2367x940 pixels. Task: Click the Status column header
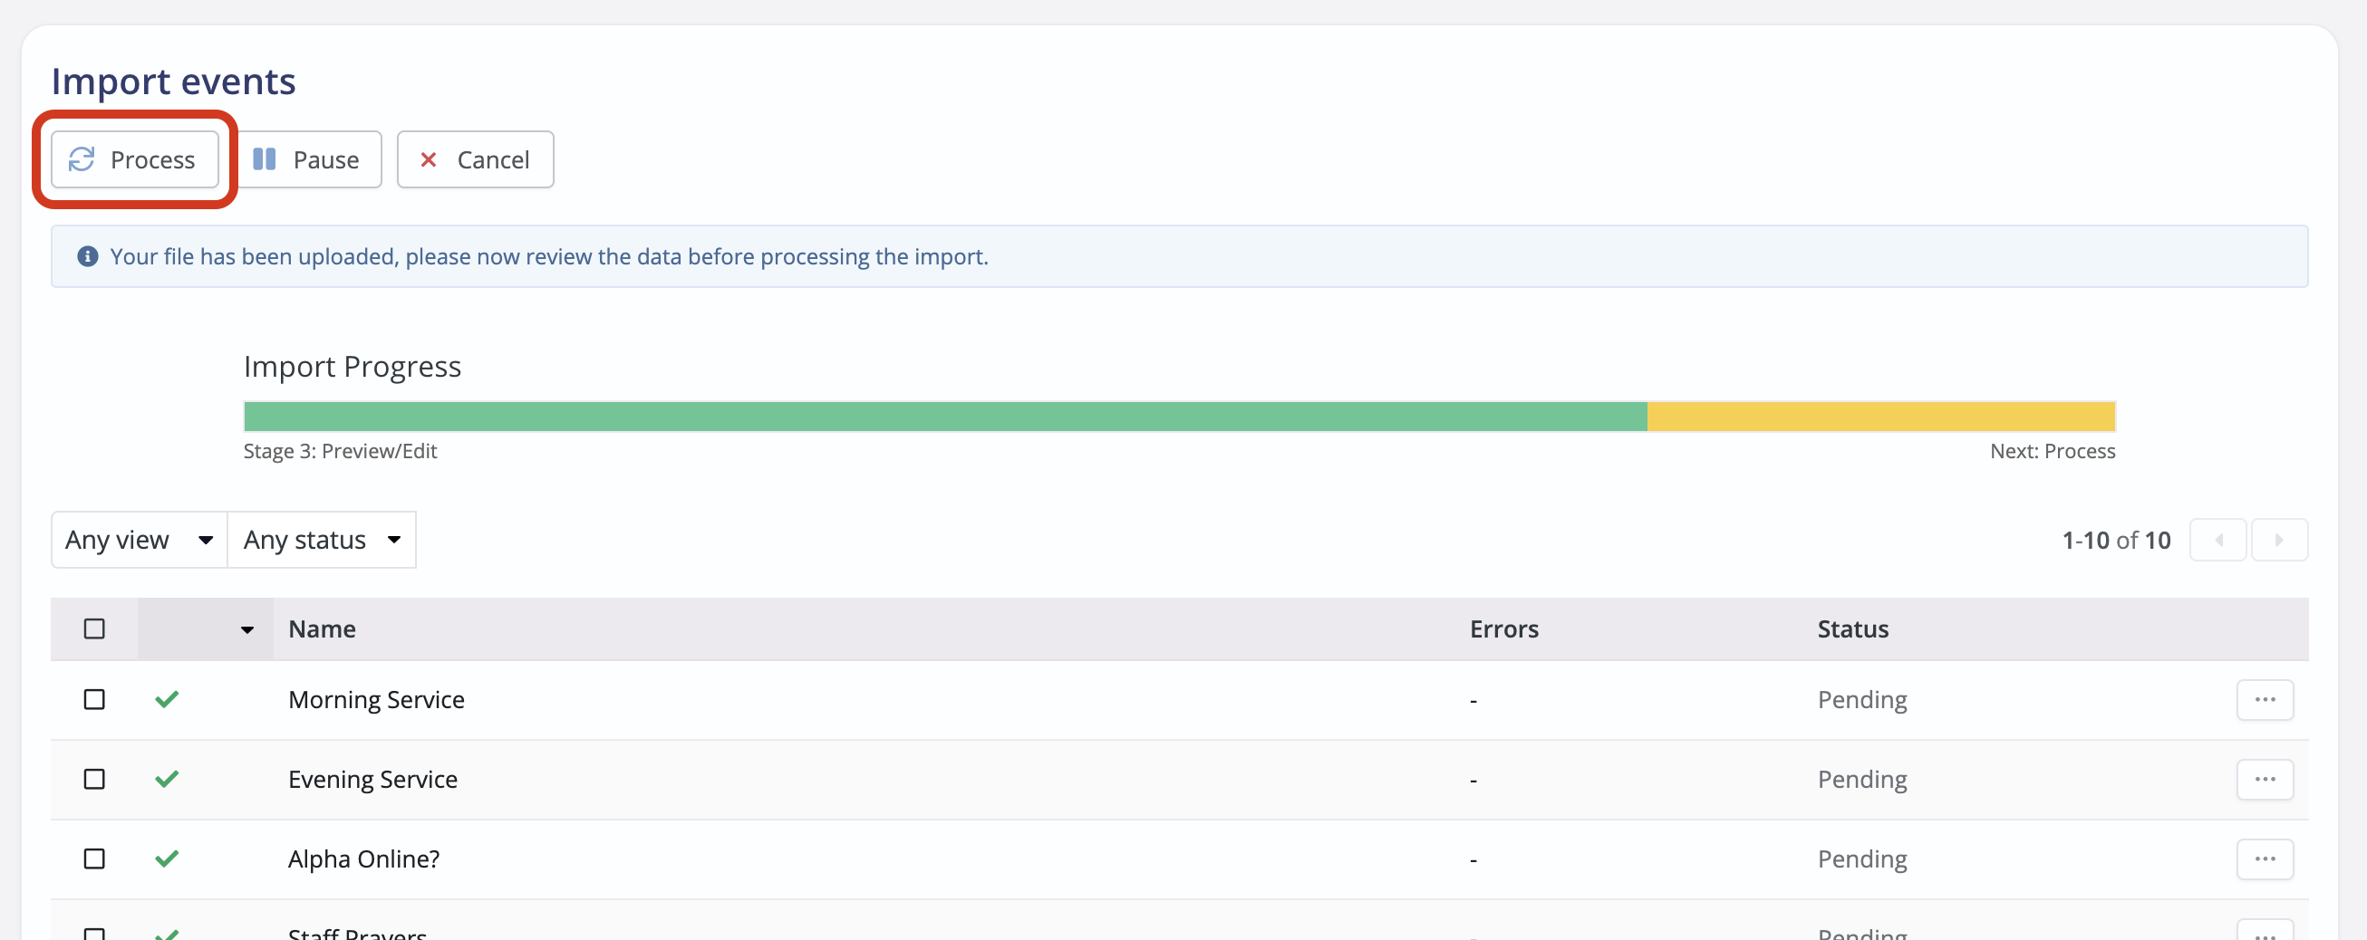pyautogui.click(x=1852, y=628)
